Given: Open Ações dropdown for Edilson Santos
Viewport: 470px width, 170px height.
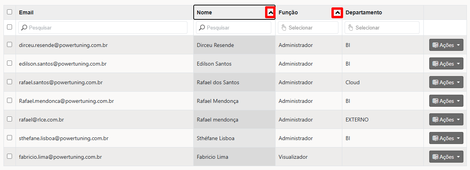Looking at the screenshot, I should pyautogui.click(x=446, y=64).
